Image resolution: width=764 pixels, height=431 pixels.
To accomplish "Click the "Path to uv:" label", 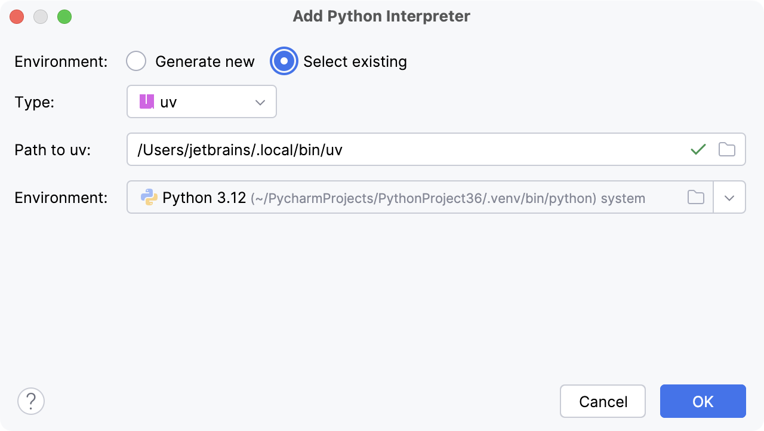I will 53,150.
